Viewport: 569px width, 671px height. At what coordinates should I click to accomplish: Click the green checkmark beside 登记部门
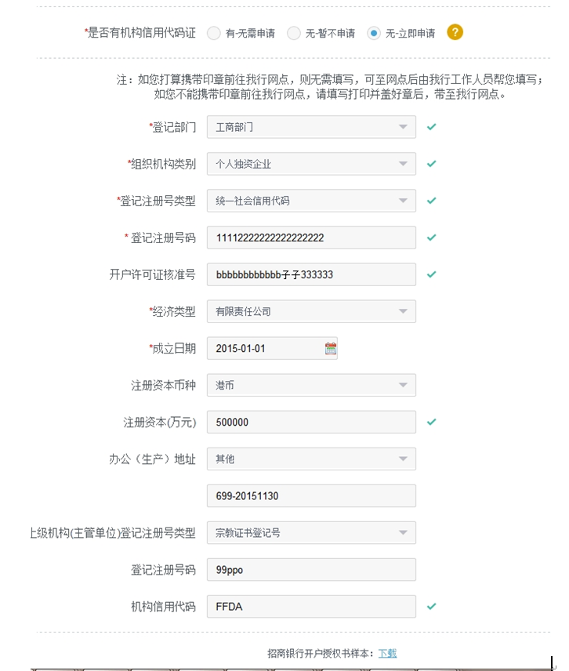click(431, 127)
